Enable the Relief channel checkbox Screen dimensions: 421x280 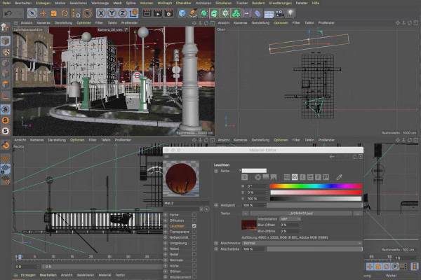(194, 254)
